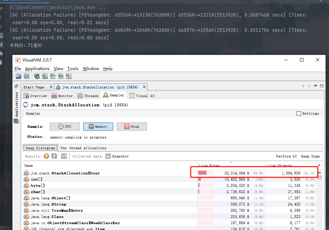Switch to the Threads tab
The height and width of the screenshot is (230, 329).
click(x=88, y=96)
